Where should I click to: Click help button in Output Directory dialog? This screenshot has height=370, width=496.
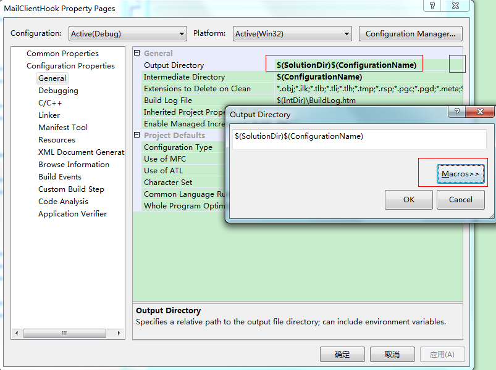pyautogui.click(x=456, y=112)
